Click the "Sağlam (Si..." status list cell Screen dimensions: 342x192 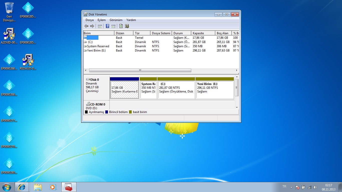coord(182,46)
